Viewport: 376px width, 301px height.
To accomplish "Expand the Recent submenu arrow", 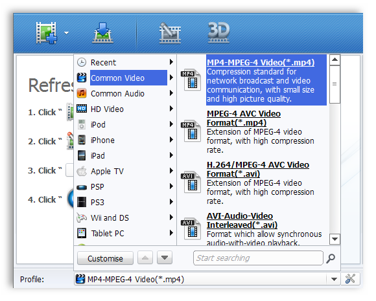I will [171, 62].
